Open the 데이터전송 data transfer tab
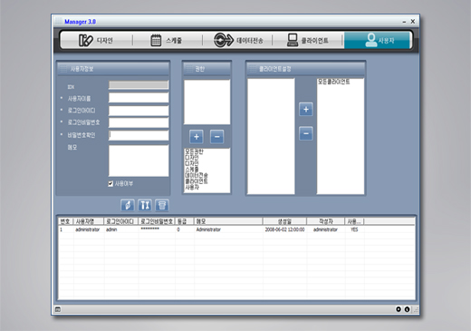Viewport: 471px width, 331px height. point(237,40)
